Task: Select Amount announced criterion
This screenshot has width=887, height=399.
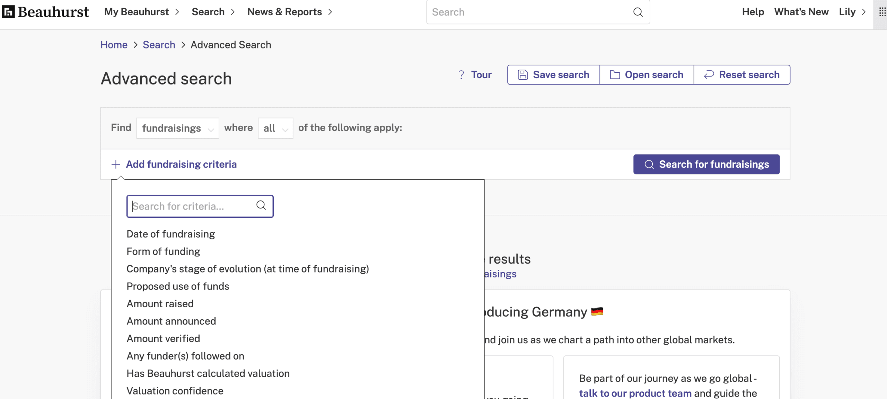Action: (x=172, y=321)
